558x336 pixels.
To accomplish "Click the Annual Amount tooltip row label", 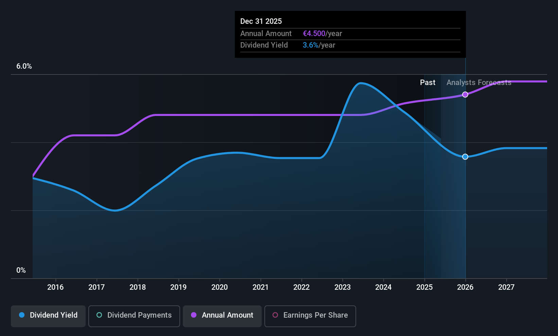I will click(266, 34).
